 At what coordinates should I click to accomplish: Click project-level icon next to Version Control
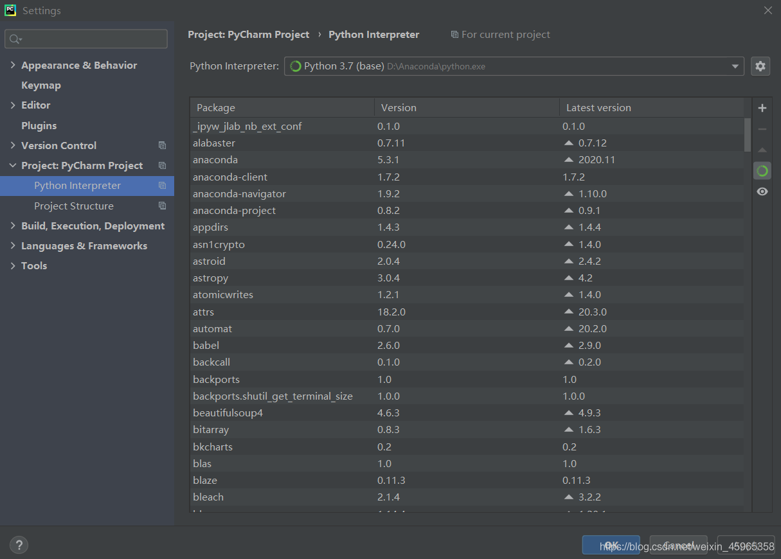point(162,146)
